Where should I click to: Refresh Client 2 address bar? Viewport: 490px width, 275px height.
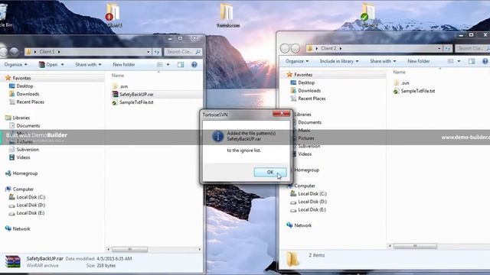click(448, 48)
